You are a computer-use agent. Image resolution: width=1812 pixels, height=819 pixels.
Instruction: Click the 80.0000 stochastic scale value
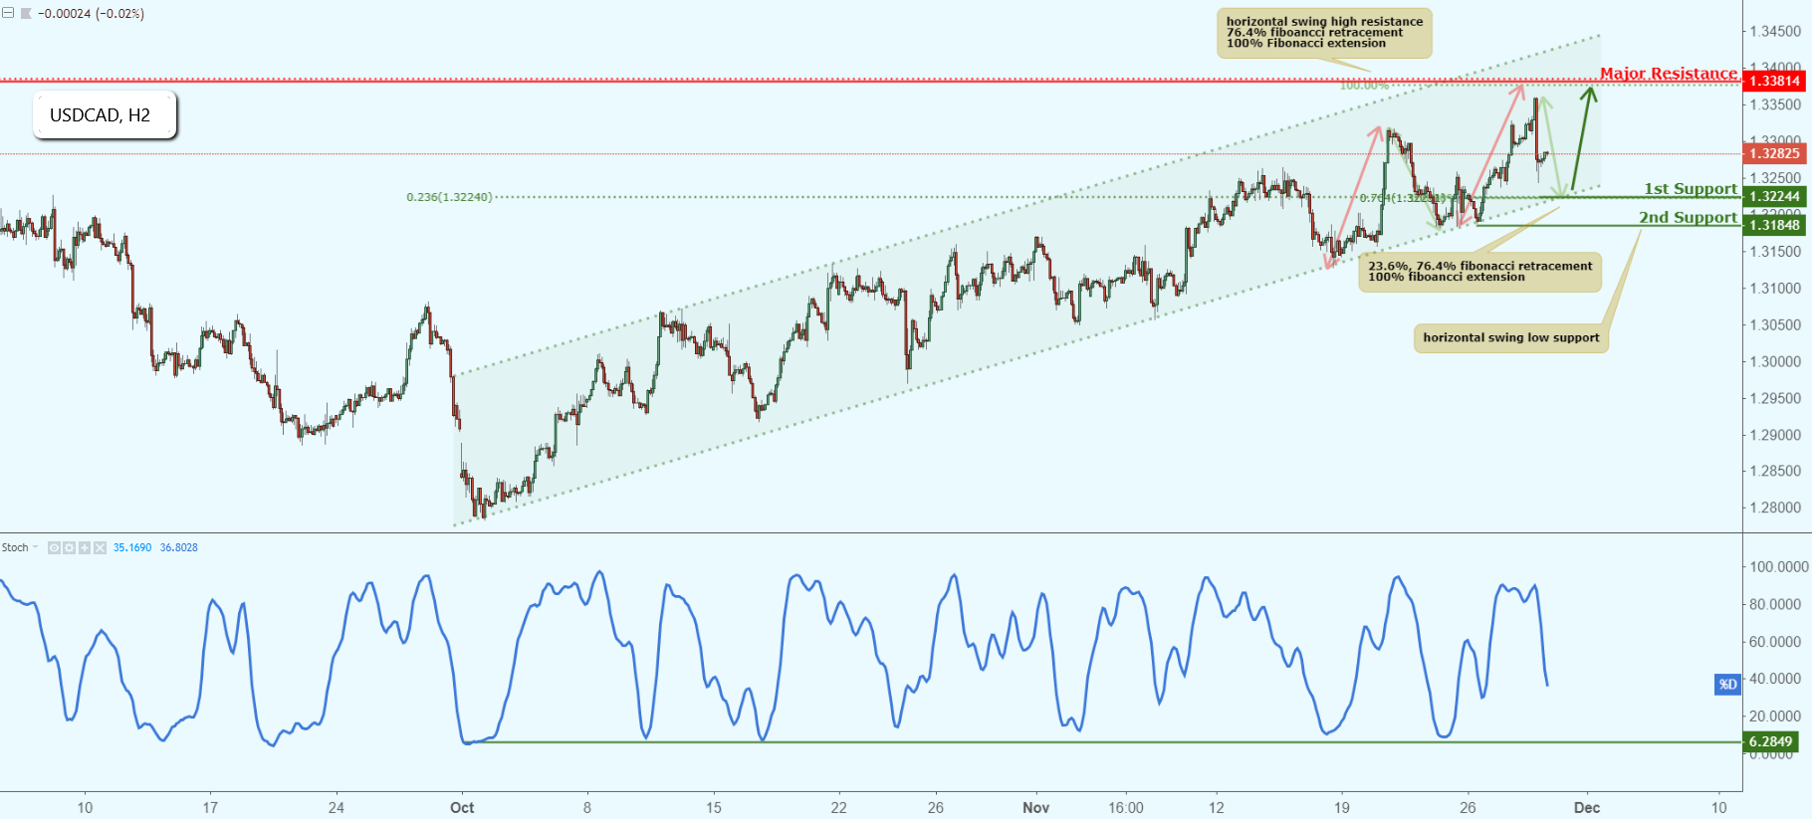pos(1775,604)
